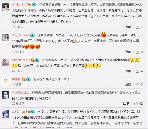148x129 pixels.
Task: Click 喜猫腻 username link
Action: coord(16,79)
